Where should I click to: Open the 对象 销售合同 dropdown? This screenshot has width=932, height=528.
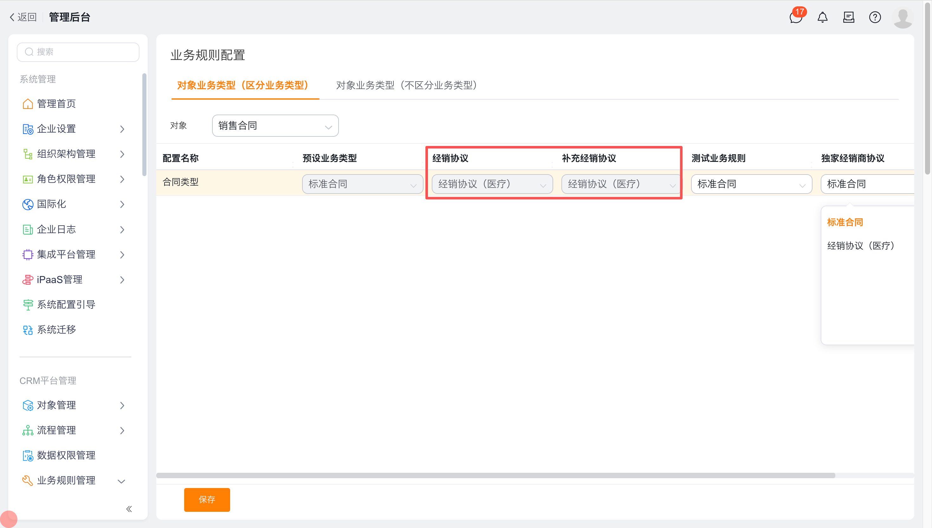[x=275, y=126]
